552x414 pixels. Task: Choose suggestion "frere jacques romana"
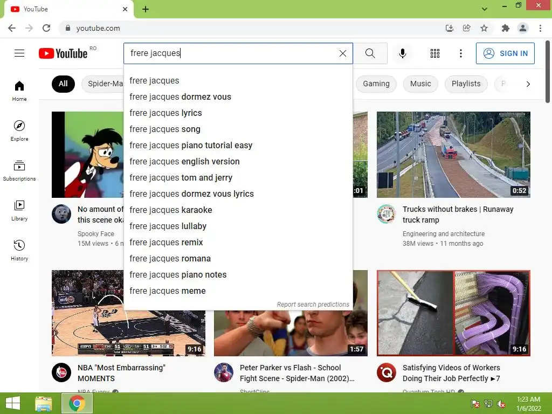pyautogui.click(x=238, y=259)
